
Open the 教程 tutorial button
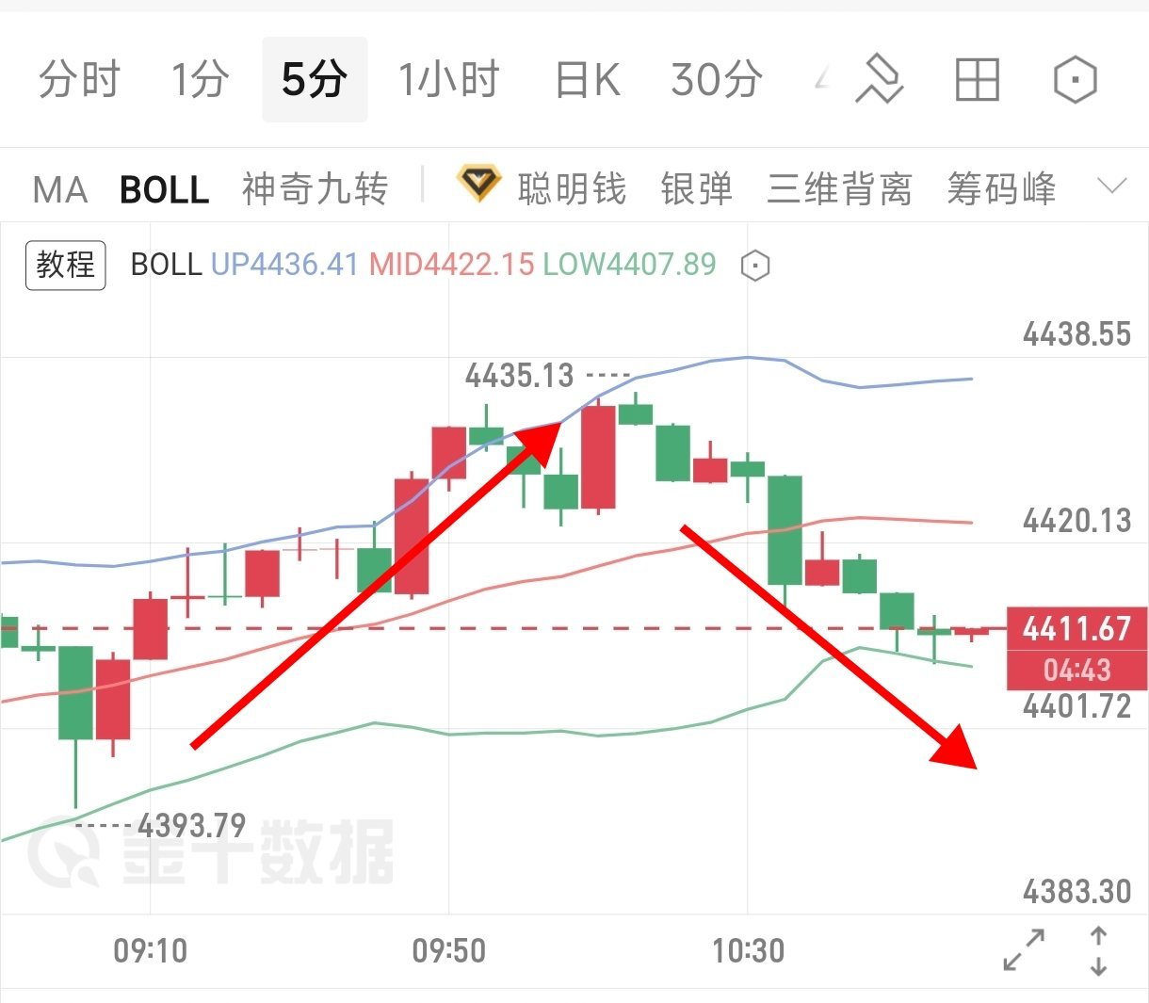(65, 265)
